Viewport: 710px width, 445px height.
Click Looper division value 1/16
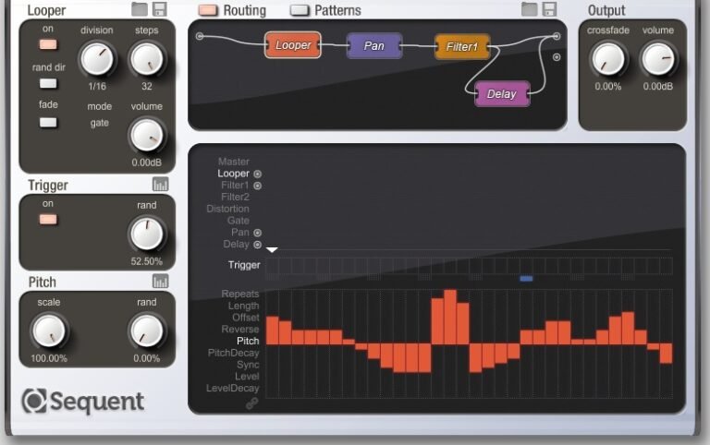coord(97,86)
